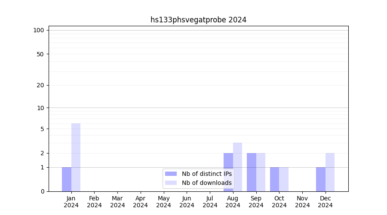This screenshot has width=387, height=215.
Task: Click the 'Feb 2024' x-axis label
Action: click(x=94, y=202)
